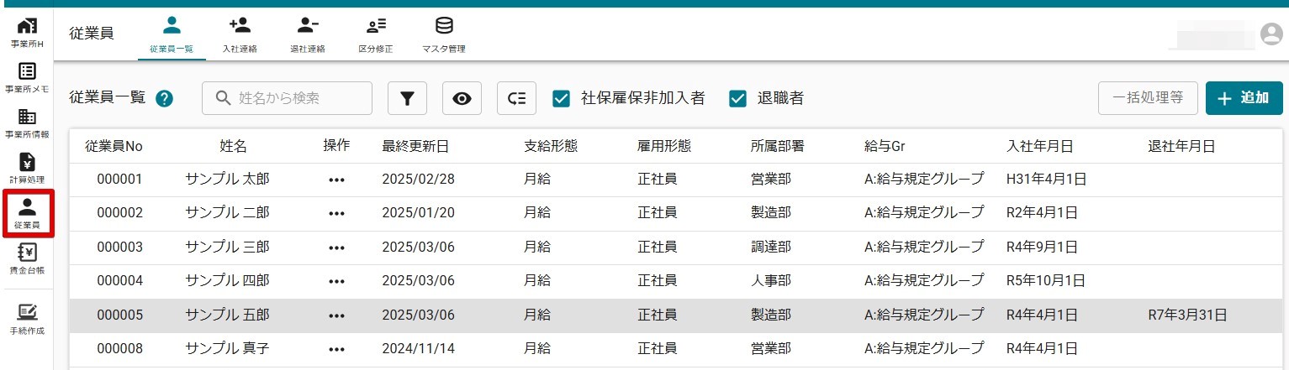This screenshot has height=370, width=1289.
Task: Open 計算処理 in the sidebar
Action: (x=27, y=168)
